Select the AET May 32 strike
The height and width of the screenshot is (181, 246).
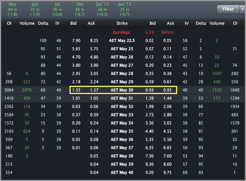click(122, 106)
